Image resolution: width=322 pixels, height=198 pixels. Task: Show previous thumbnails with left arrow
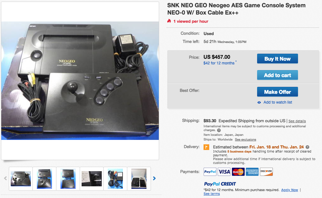point(5,178)
